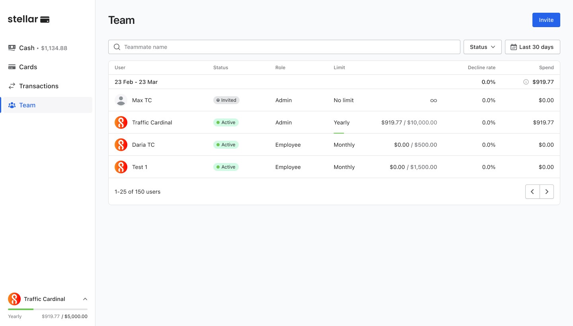This screenshot has height=326, width=573.
Task: Click the 1-25 of 150 users text
Action: pos(138,192)
